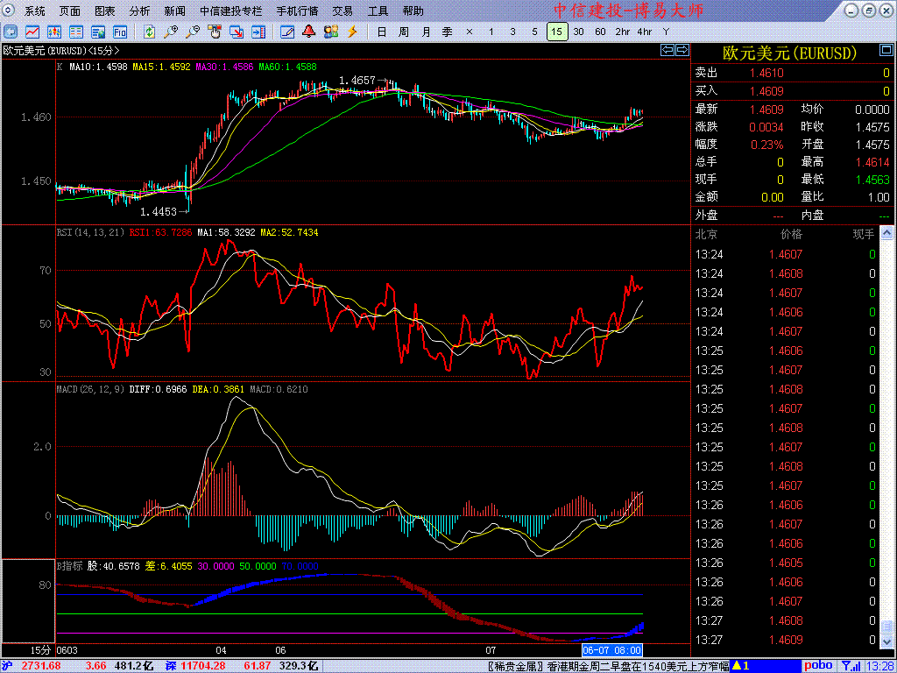The height and width of the screenshot is (673, 897).
Task: Select the 60-minute period
Action: point(600,32)
